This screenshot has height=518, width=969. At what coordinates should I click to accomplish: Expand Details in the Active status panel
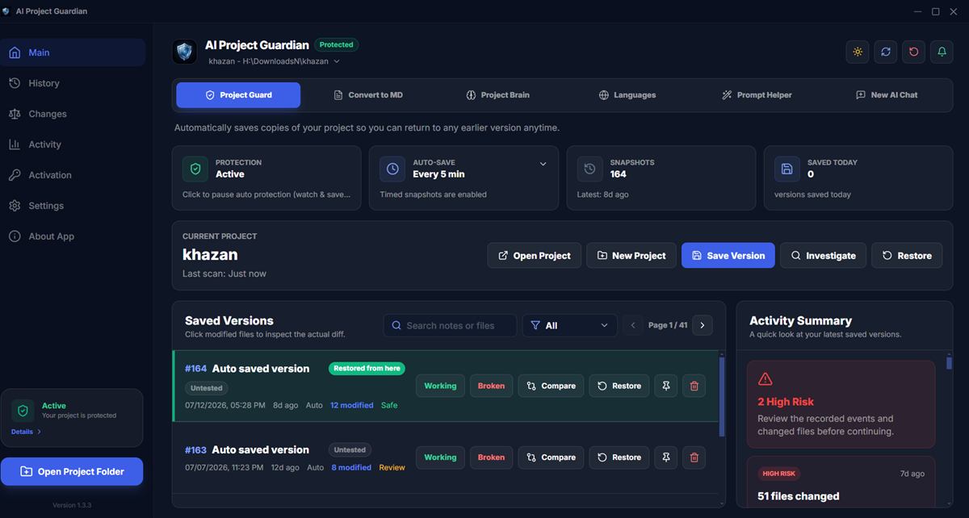(26, 432)
